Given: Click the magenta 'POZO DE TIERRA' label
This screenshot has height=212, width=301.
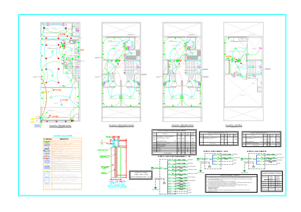Looking at the screenshot, I should coord(117,181).
